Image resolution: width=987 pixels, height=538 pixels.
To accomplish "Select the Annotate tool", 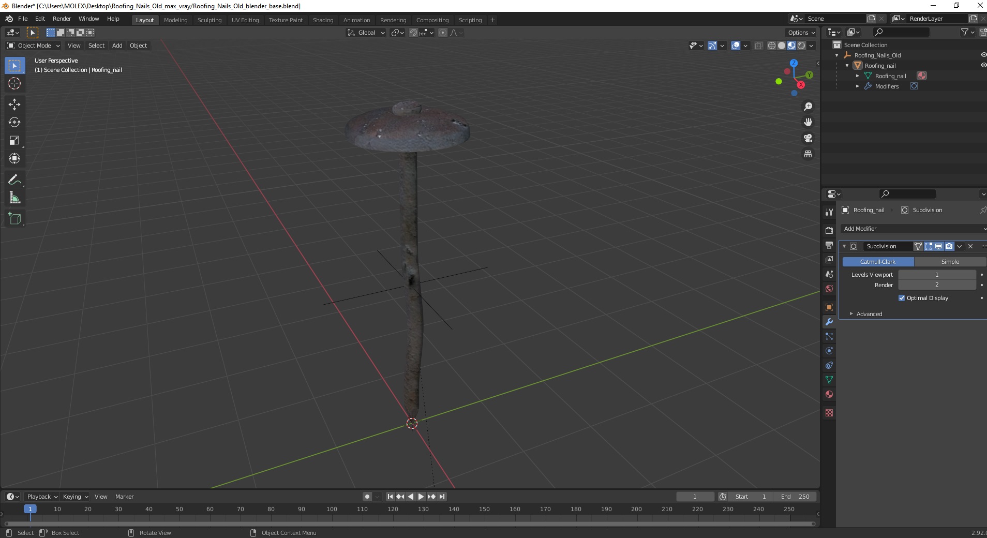I will tap(14, 180).
